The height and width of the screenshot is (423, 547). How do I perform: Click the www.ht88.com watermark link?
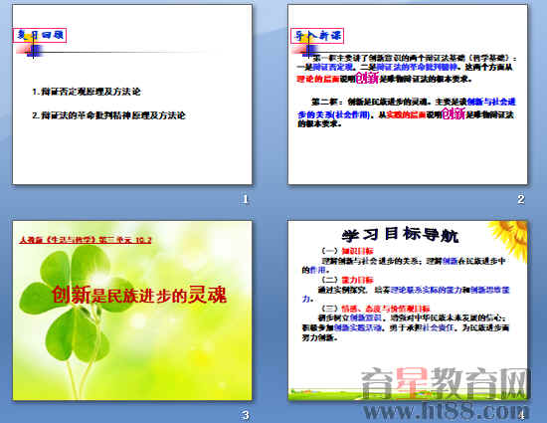point(447,411)
